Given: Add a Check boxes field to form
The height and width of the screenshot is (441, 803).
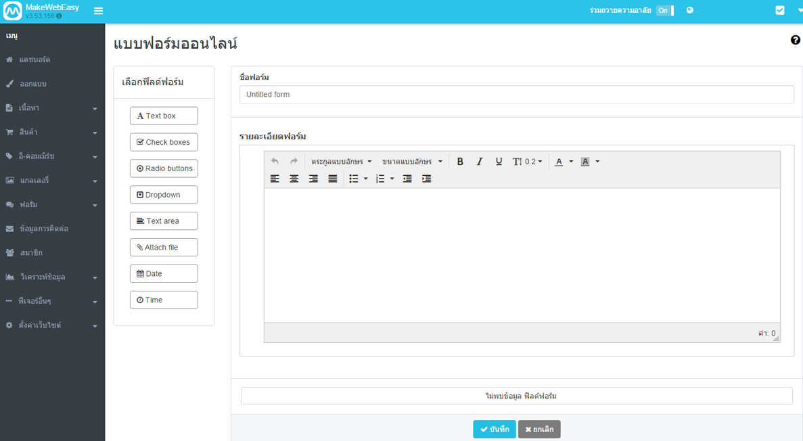Looking at the screenshot, I should click(164, 142).
